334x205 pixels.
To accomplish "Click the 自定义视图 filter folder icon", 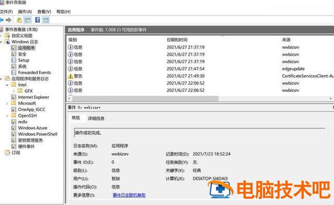I will tap(7, 36).
